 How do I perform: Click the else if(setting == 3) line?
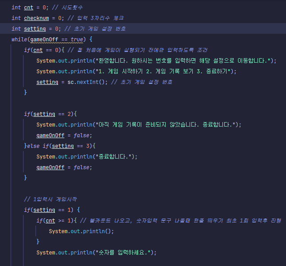tap(60, 146)
